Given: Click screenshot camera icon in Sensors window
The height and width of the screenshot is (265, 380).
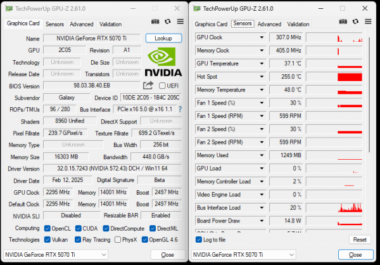Looking at the screenshot, I should click(x=343, y=22).
